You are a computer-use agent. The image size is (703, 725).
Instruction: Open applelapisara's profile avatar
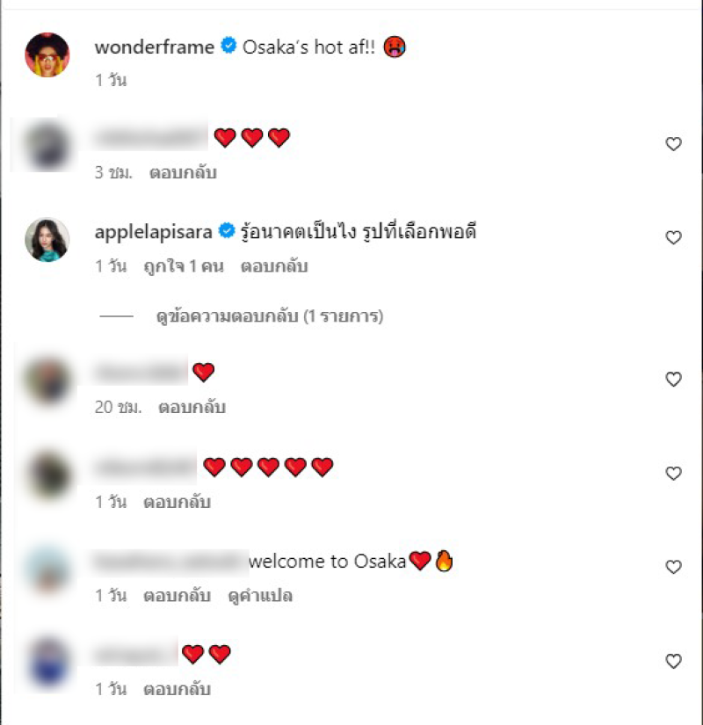(47, 240)
